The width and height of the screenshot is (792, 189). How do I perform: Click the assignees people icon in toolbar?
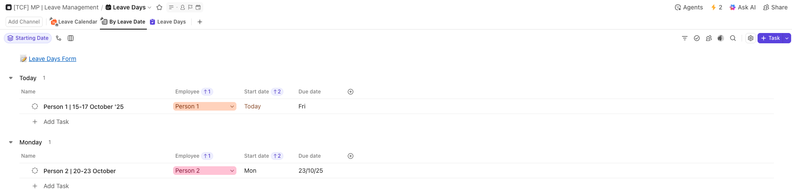pyautogui.click(x=709, y=38)
